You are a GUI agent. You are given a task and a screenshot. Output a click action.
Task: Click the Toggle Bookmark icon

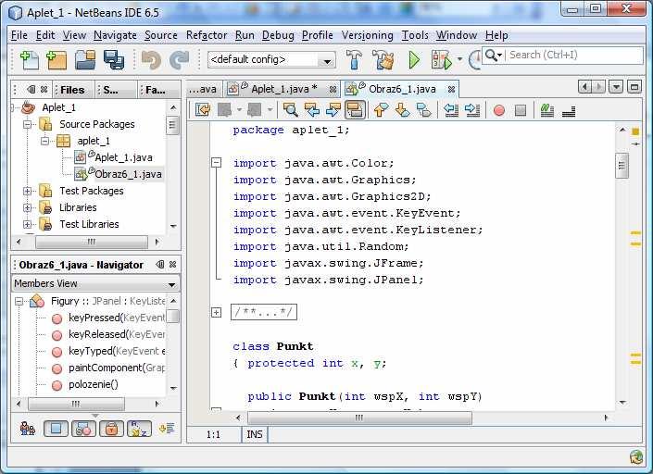(x=424, y=110)
